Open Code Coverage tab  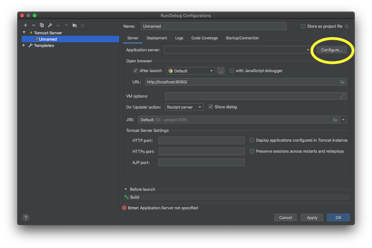[x=204, y=38]
